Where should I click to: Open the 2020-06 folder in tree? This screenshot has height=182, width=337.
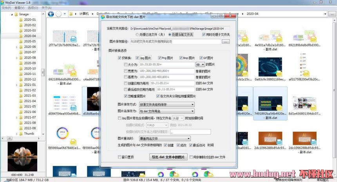pos(29,47)
